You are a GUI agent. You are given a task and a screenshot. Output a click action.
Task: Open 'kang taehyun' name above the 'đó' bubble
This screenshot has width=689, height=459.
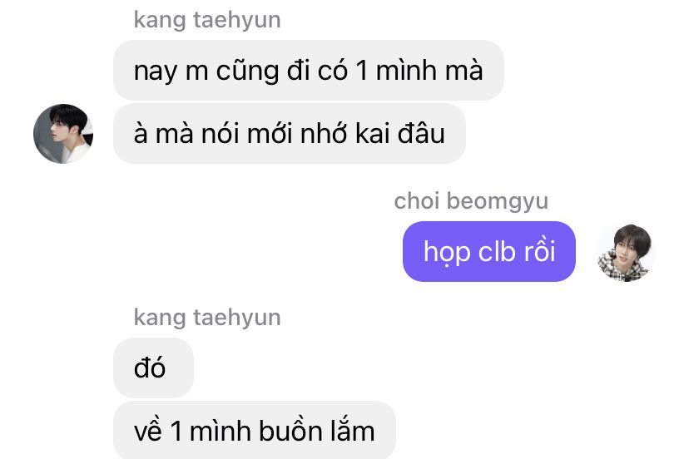pyautogui.click(x=207, y=318)
